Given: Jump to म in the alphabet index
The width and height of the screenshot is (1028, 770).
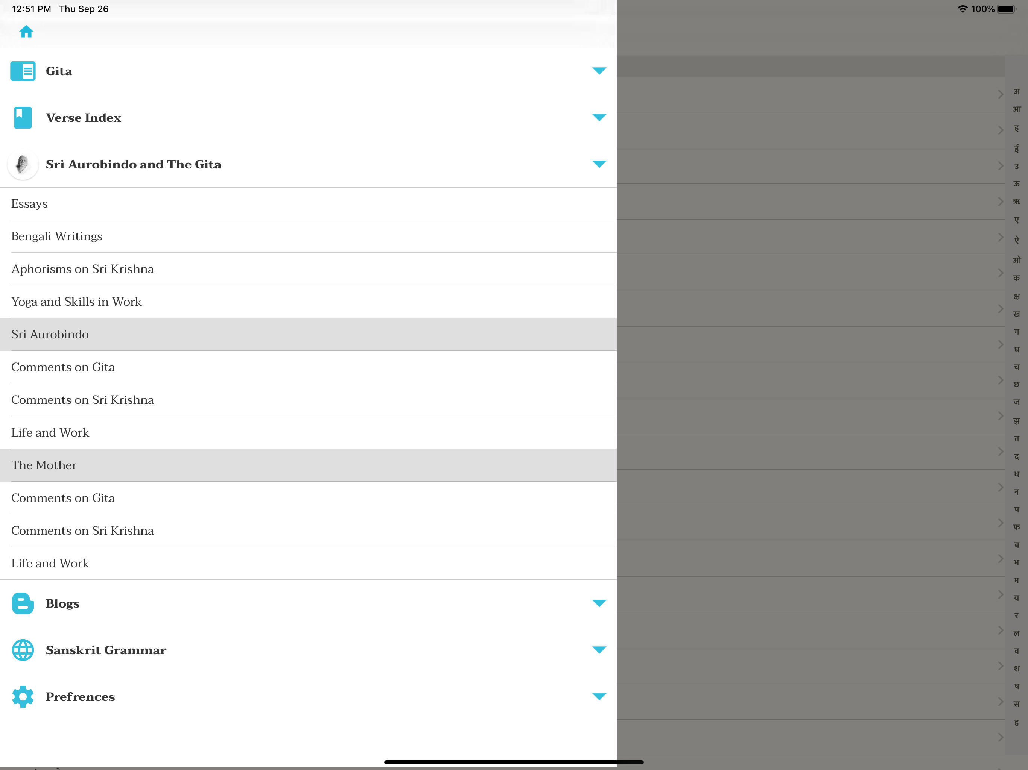Looking at the screenshot, I should coord(1017,580).
